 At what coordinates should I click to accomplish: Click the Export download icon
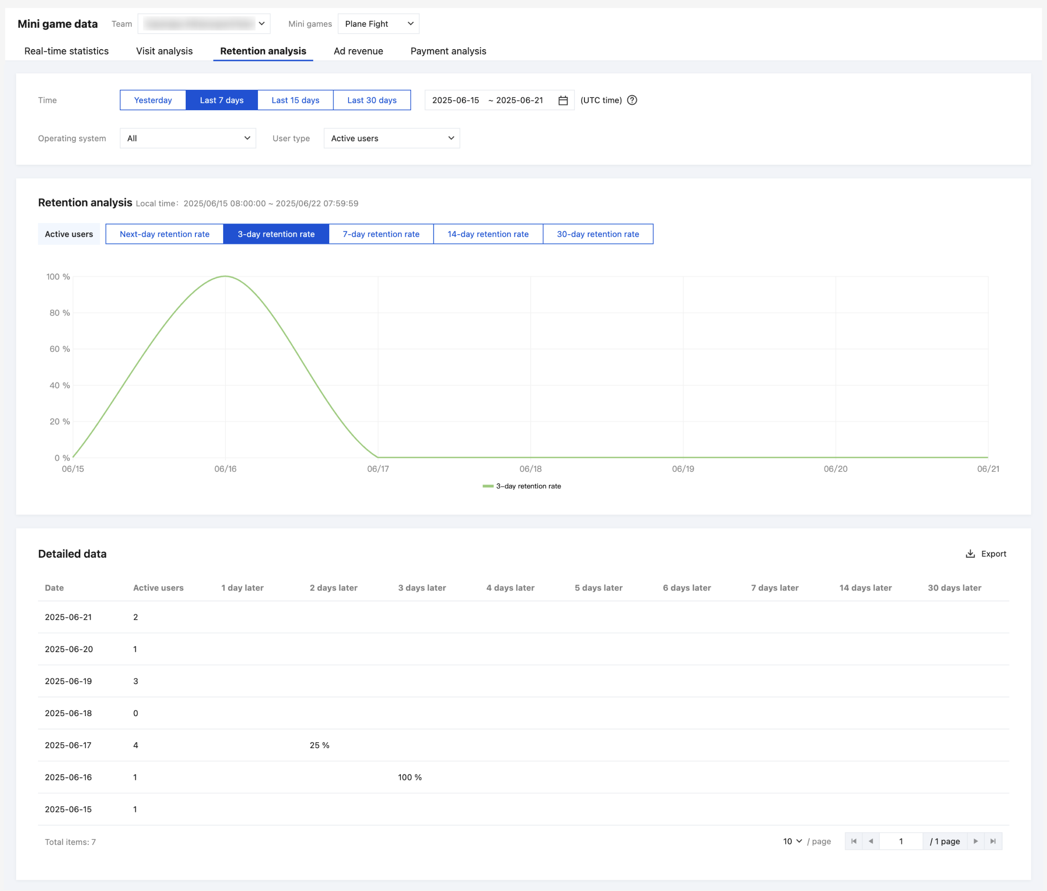[970, 554]
